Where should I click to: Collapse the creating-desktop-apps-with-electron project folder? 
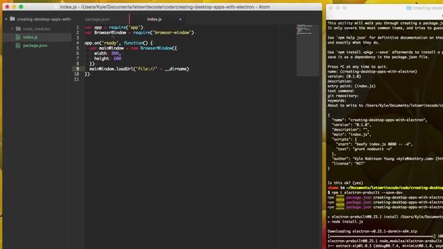tap(6, 19)
